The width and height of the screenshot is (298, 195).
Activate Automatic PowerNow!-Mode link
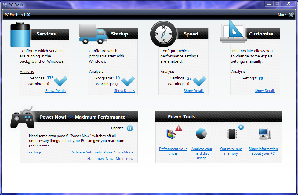(x=102, y=152)
